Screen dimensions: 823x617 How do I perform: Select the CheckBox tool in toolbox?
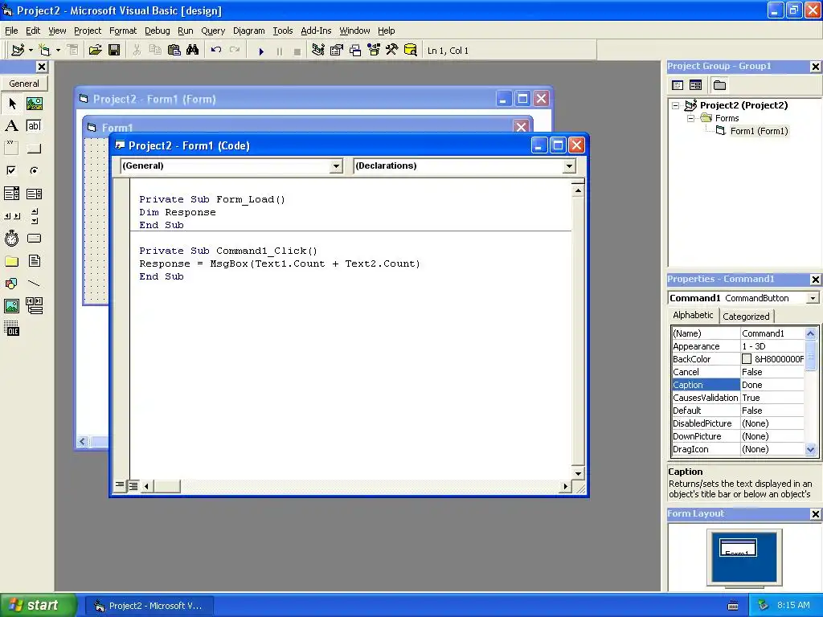click(12, 170)
